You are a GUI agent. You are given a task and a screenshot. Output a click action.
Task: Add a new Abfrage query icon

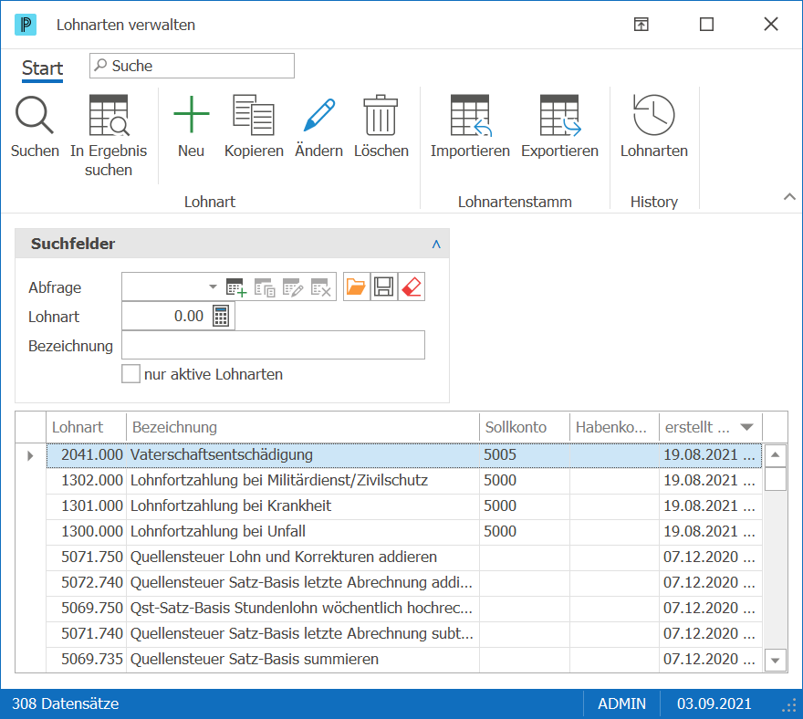tap(236, 287)
